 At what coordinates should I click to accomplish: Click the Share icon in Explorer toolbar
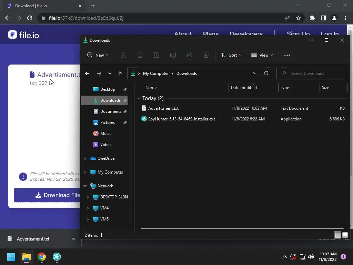189,55
